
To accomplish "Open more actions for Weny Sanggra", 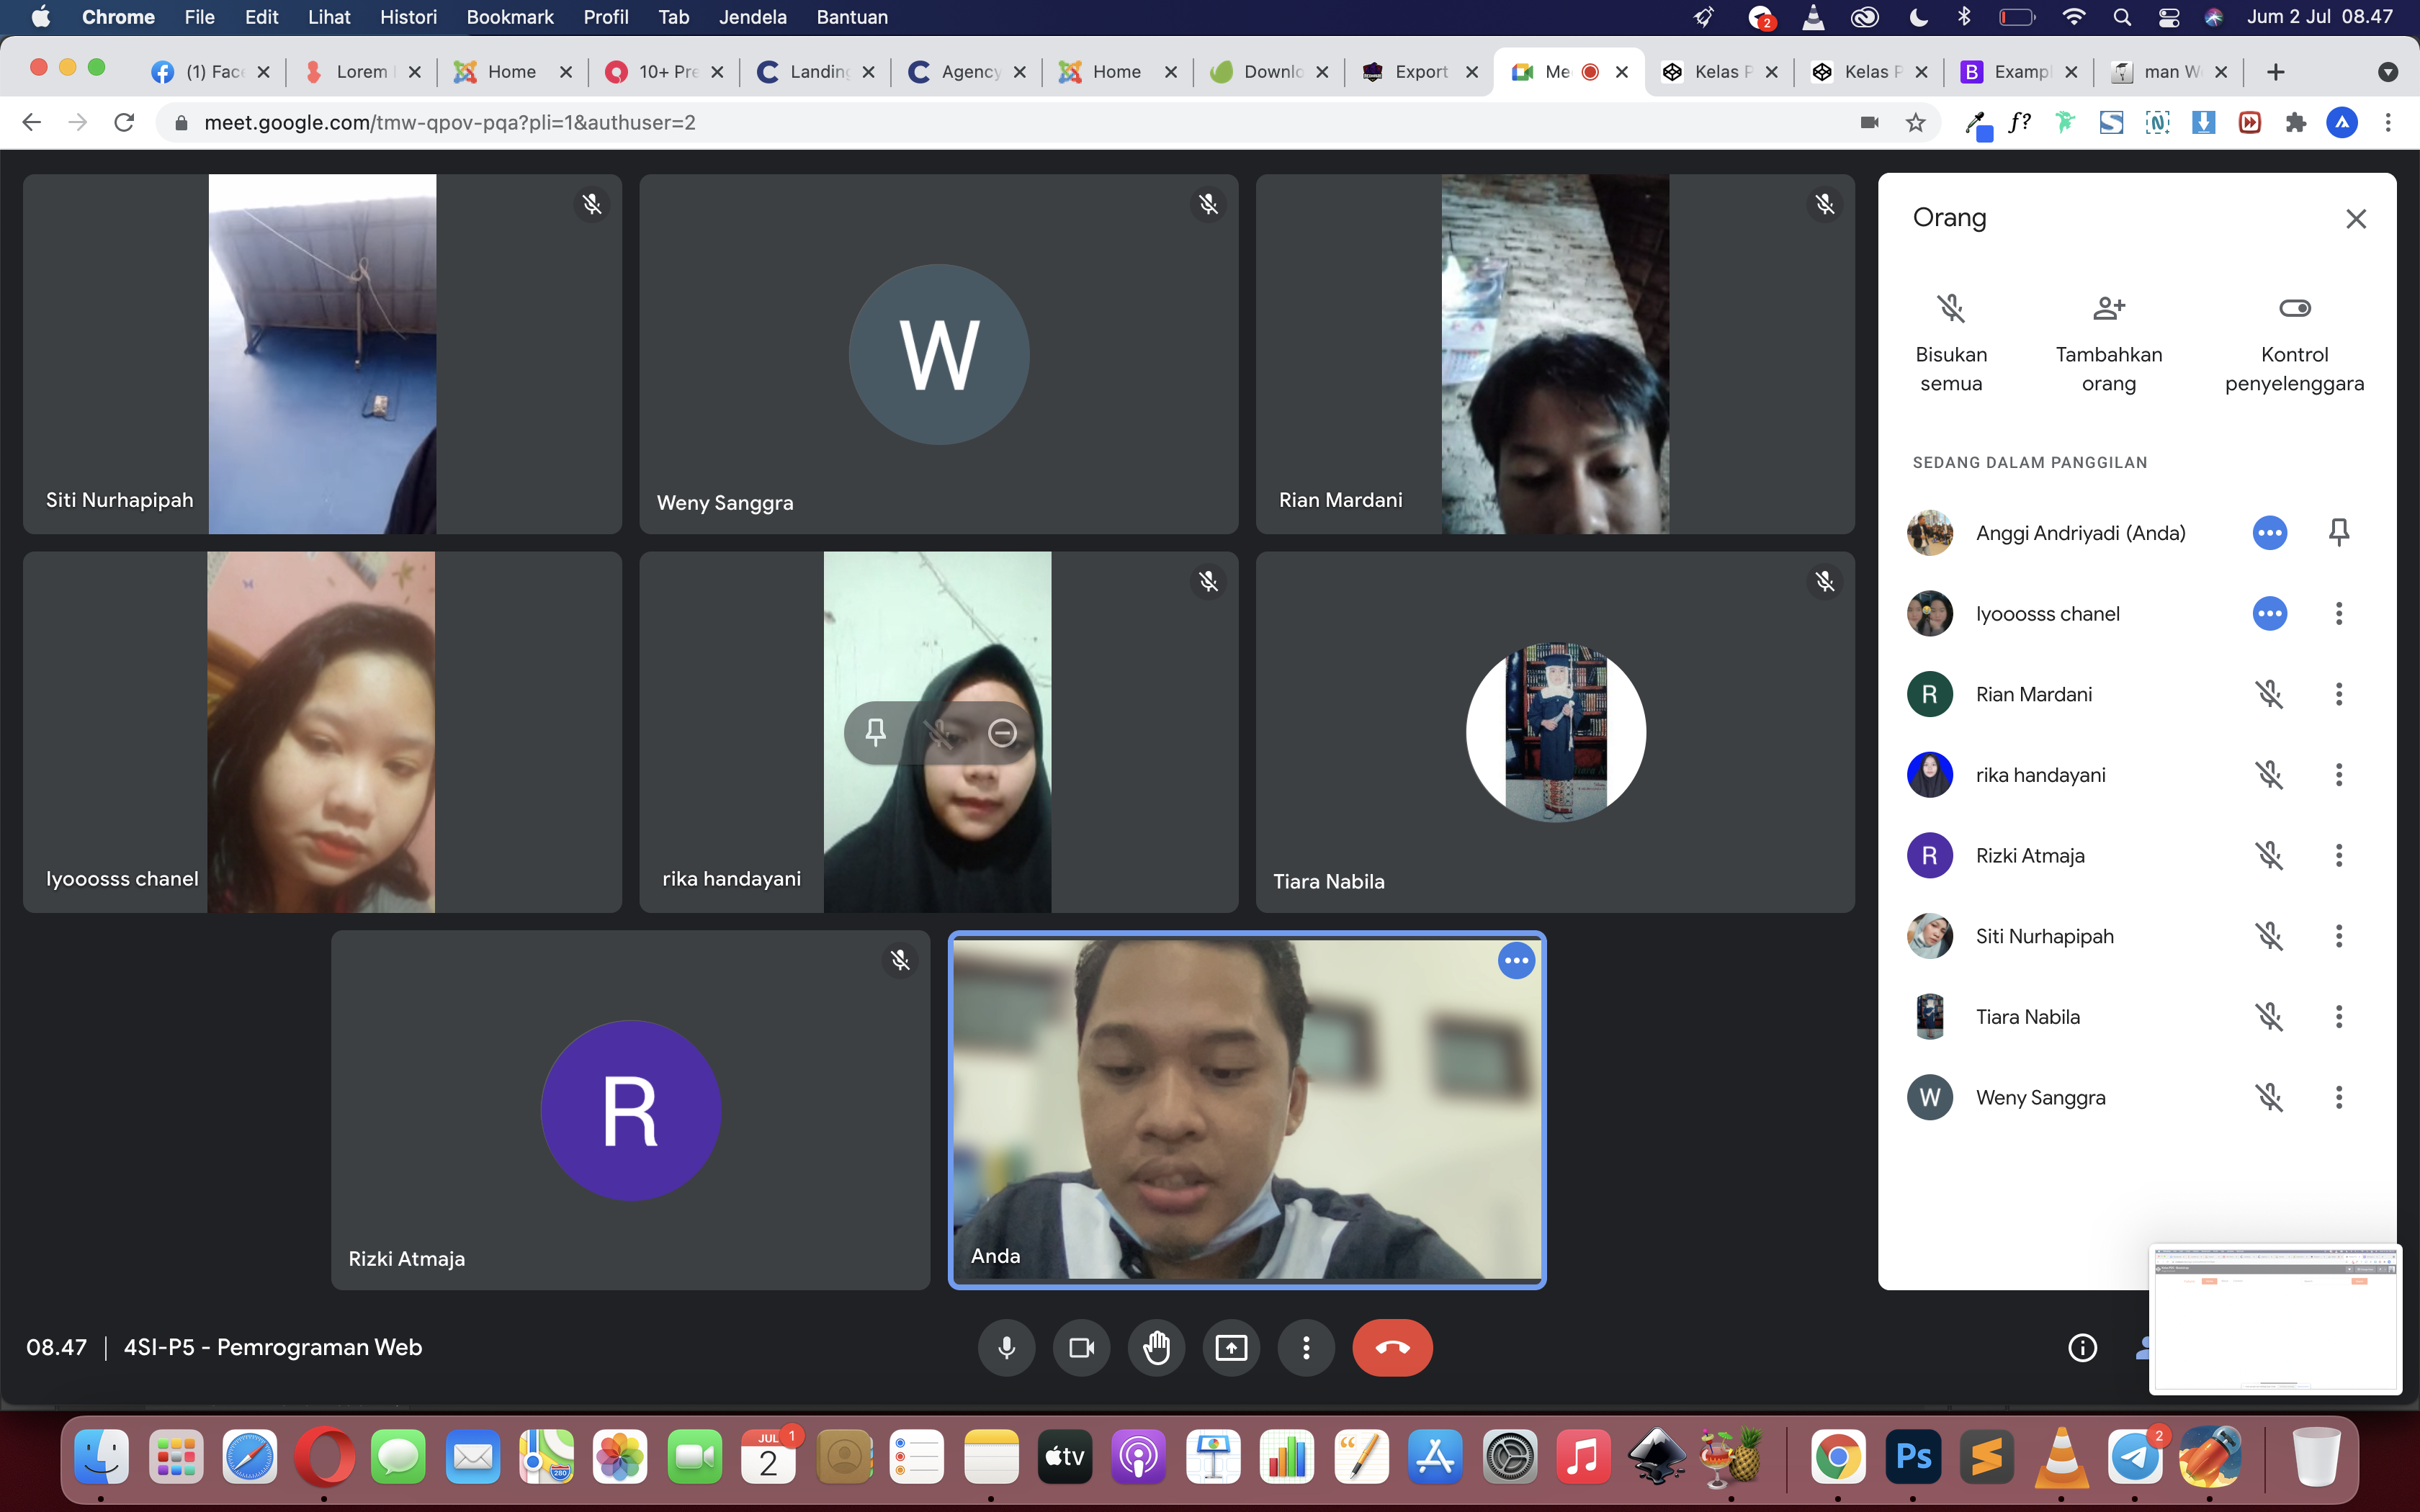I will 2338,1098.
